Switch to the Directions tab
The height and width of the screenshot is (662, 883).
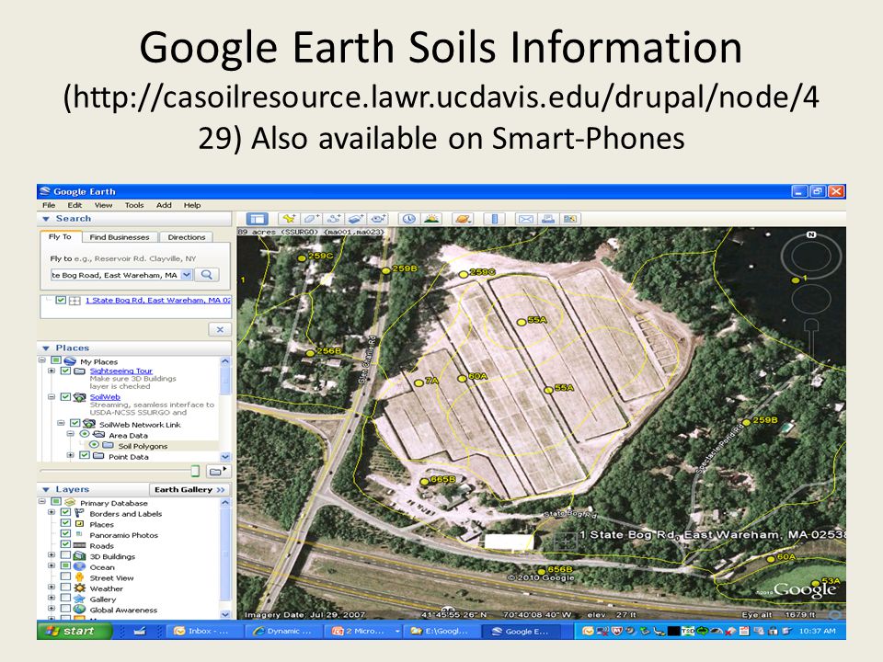click(187, 237)
